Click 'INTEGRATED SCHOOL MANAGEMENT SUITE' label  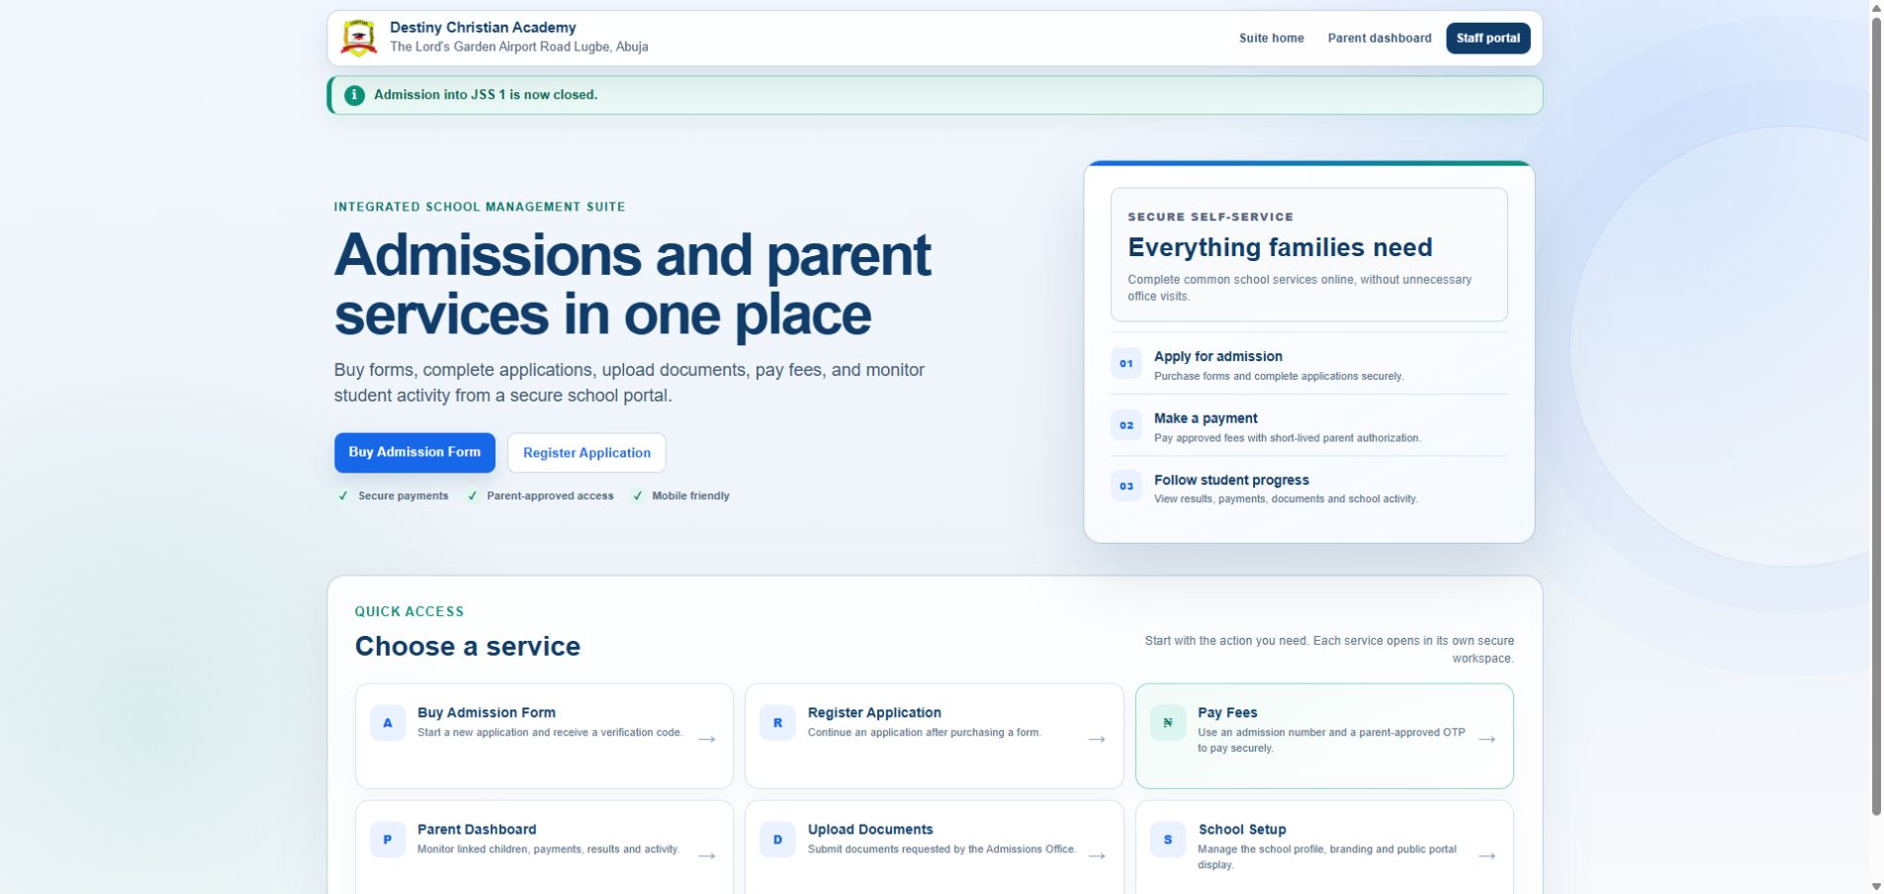480,207
